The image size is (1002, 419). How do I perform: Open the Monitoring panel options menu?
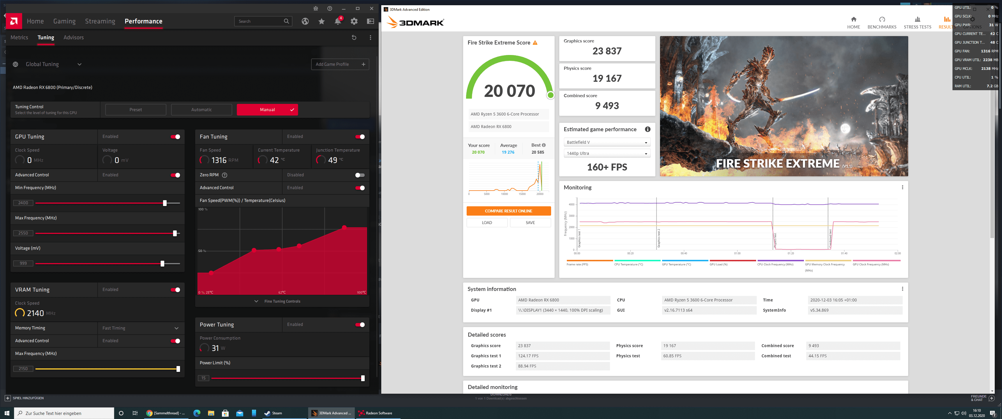click(902, 187)
